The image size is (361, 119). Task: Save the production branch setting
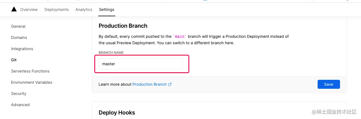point(329,84)
